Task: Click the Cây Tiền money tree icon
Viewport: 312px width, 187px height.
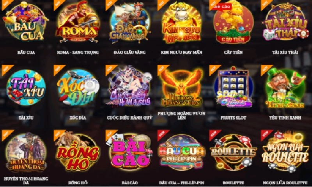Action: (x=233, y=22)
